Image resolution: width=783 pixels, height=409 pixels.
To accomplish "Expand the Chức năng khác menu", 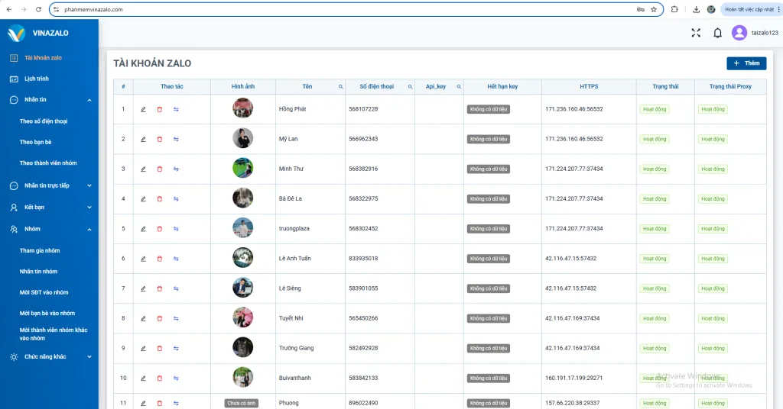I will pos(89,356).
